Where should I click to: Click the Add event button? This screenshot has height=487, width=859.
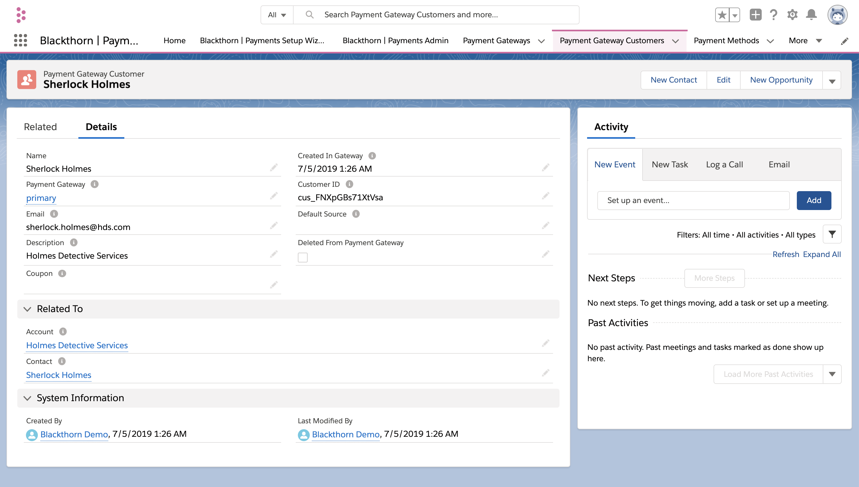click(814, 200)
